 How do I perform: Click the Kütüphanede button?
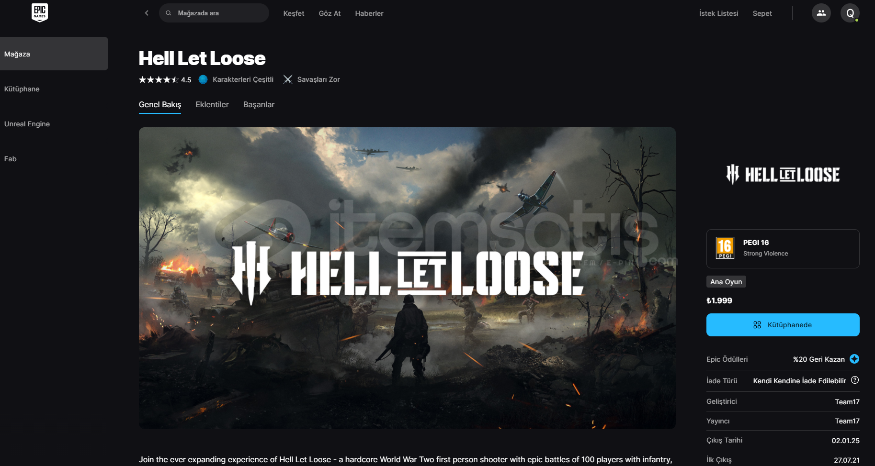click(x=783, y=325)
